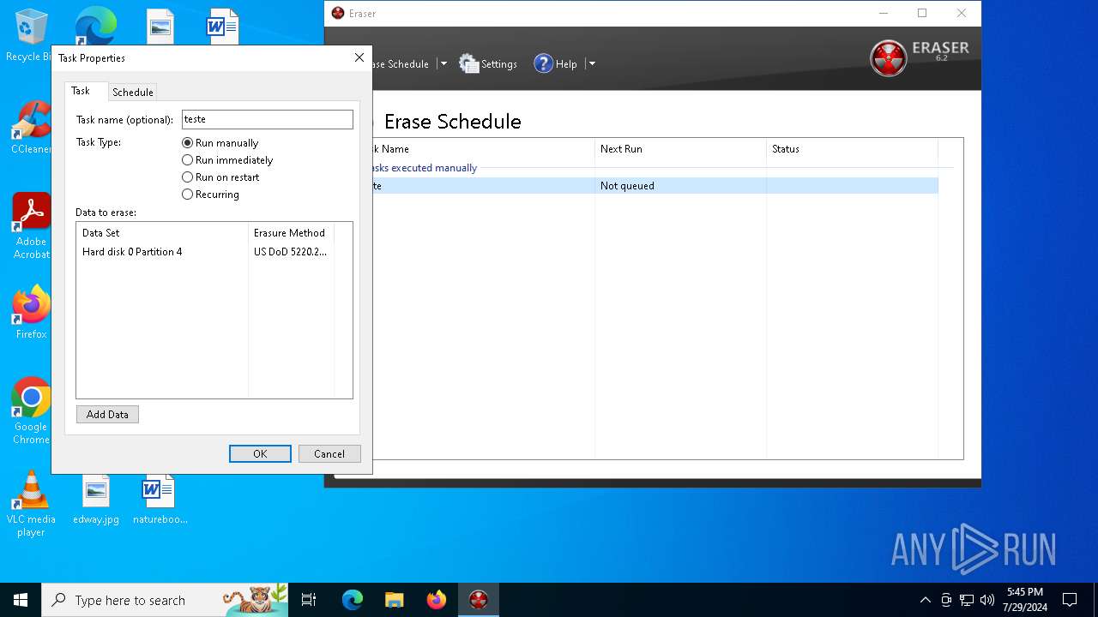
Task: Click the meet-now camera tray icon
Action: click(946, 600)
